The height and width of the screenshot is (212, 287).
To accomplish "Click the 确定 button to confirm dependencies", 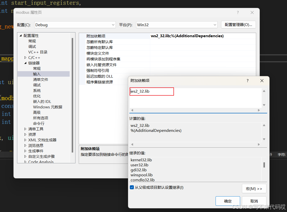I will pyautogui.click(x=228, y=201).
